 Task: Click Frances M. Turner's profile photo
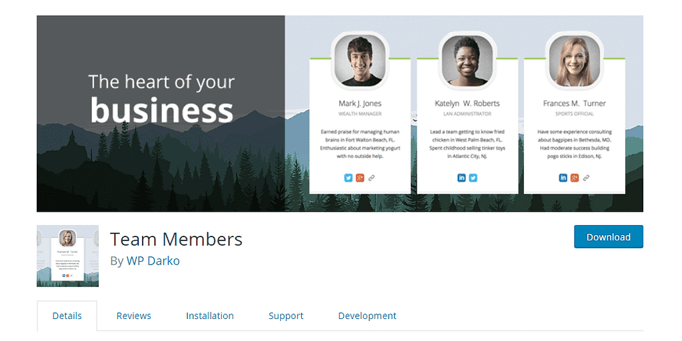tap(574, 61)
